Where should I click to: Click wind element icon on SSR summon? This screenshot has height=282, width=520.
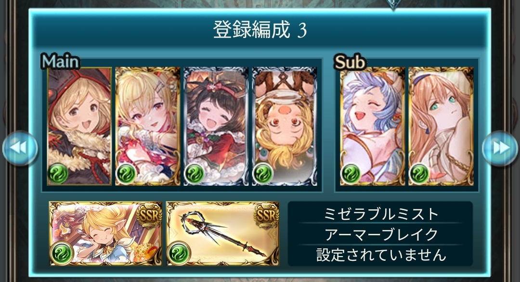tap(62, 253)
